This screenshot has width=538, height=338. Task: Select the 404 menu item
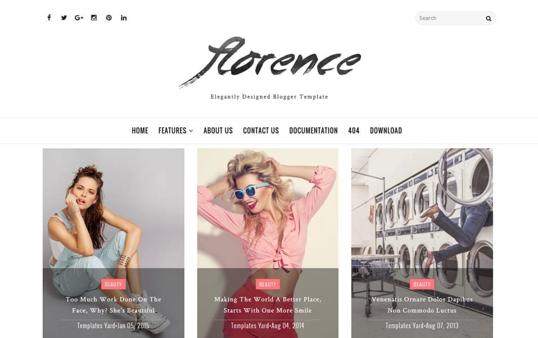(354, 130)
